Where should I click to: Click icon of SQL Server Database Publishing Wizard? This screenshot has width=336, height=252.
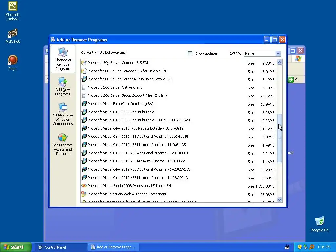click(84, 79)
